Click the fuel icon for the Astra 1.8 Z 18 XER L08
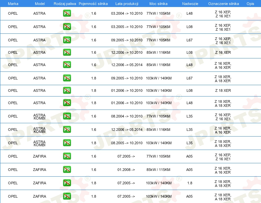261x203 pixels. [67, 90]
